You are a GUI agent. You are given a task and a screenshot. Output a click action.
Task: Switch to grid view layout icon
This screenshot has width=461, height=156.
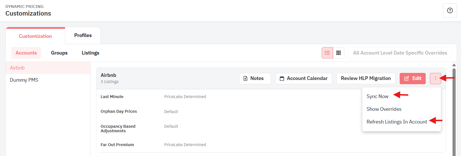(x=339, y=53)
